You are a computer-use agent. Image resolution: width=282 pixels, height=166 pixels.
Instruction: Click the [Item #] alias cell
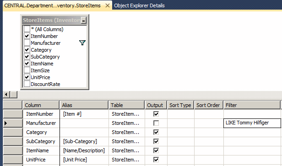tap(84, 114)
